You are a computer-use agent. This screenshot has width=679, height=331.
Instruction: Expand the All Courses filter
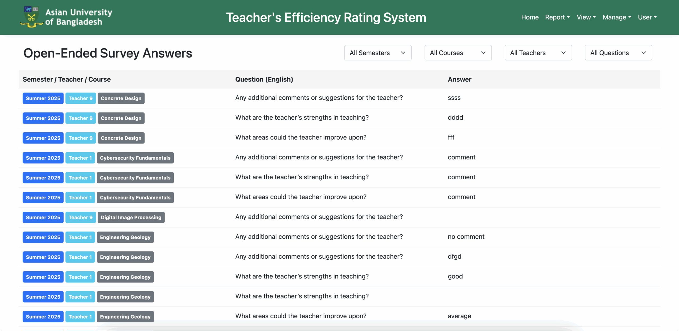(x=458, y=53)
